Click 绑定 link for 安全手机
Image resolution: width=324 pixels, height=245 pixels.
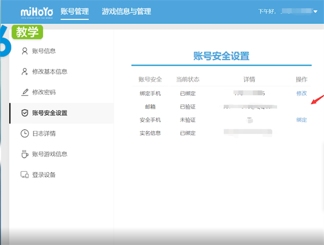click(301, 120)
